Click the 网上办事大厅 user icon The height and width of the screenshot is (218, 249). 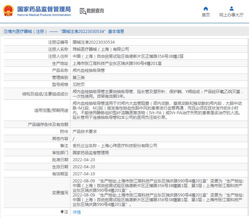[232, 8]
